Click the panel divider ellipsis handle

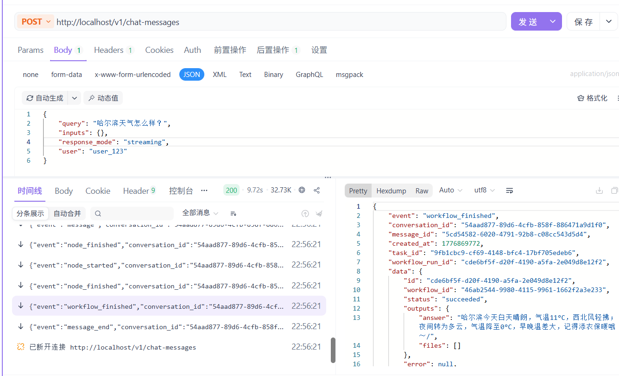328,177
